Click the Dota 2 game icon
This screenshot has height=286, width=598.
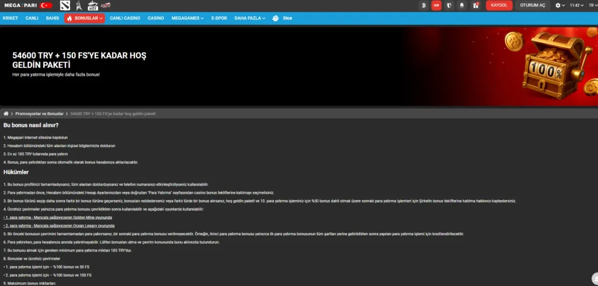[x=65, y=5]
